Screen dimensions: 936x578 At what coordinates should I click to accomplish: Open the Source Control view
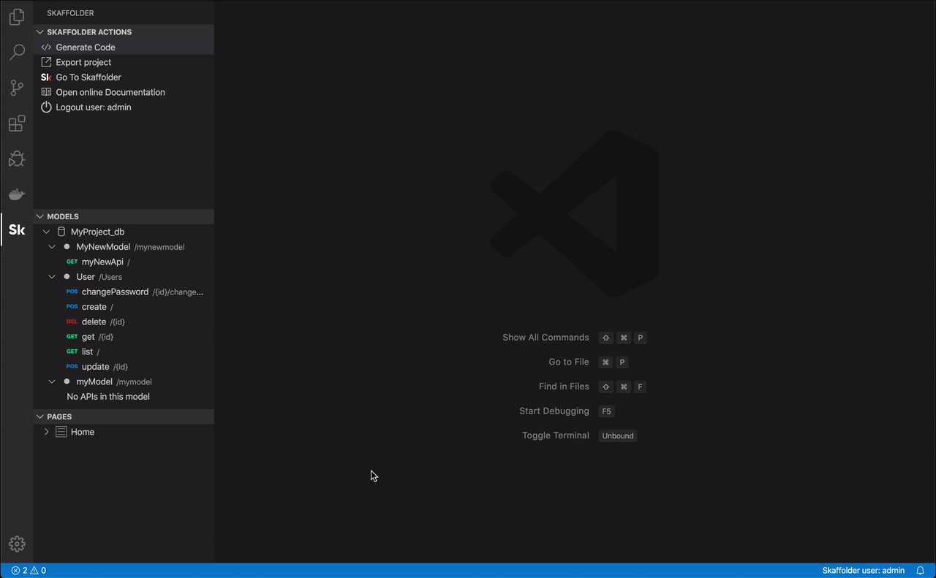17,88
